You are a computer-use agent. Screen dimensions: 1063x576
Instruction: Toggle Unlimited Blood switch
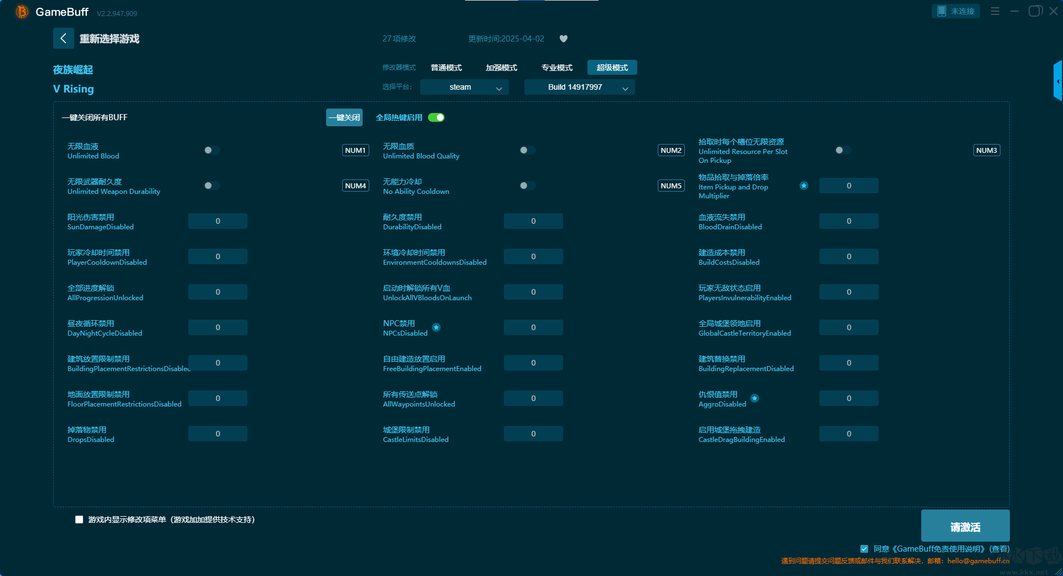211,150
